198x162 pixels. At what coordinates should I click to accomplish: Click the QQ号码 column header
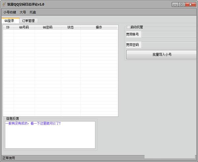[x=24, y=27]
